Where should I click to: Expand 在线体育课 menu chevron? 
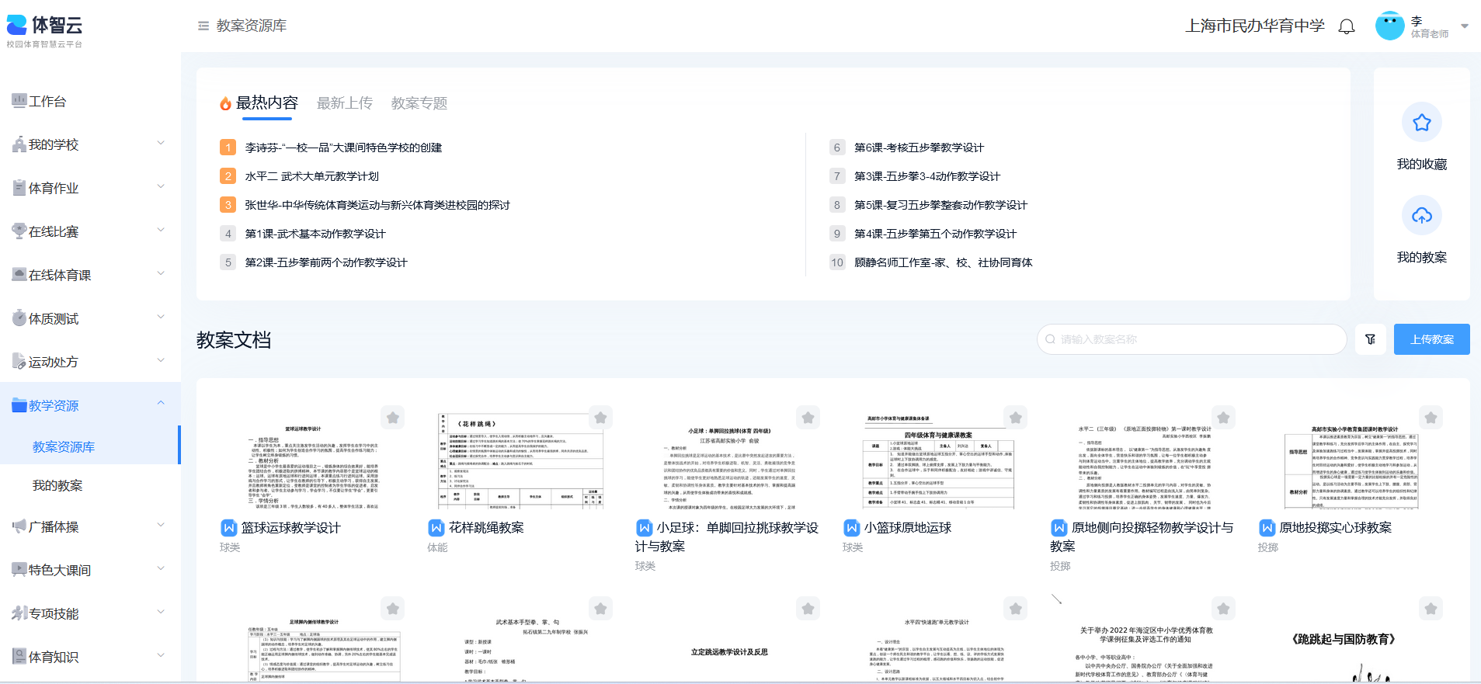click(161, 273)
